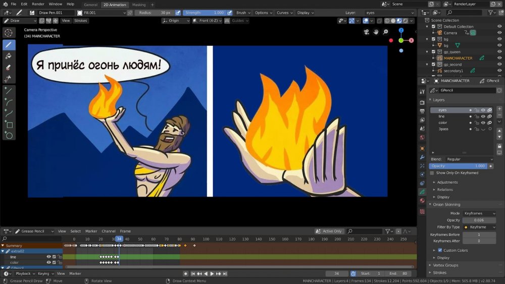Open the Render menu

38,4
